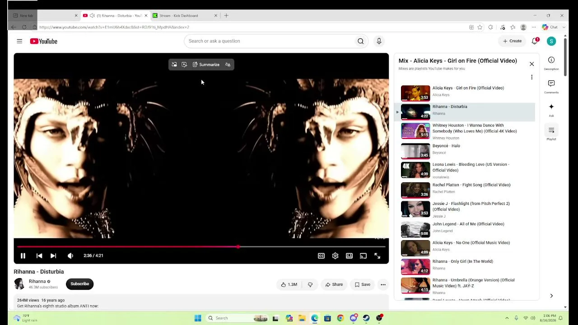Open the YouTube guide hamburger menu
The image size is (578, 325).
(x=19, y=41)
